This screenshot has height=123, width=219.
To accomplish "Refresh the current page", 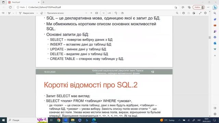I will pyautogui.click(x=10, y=7).
